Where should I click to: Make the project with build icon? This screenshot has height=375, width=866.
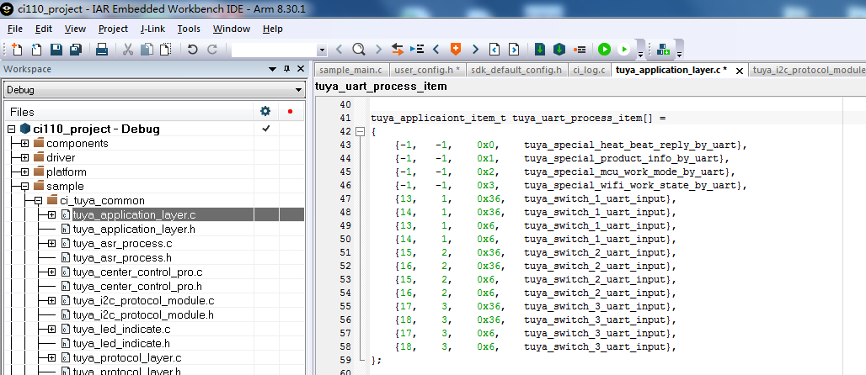559,50
